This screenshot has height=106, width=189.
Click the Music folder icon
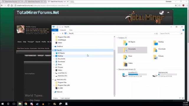point(125,57)
